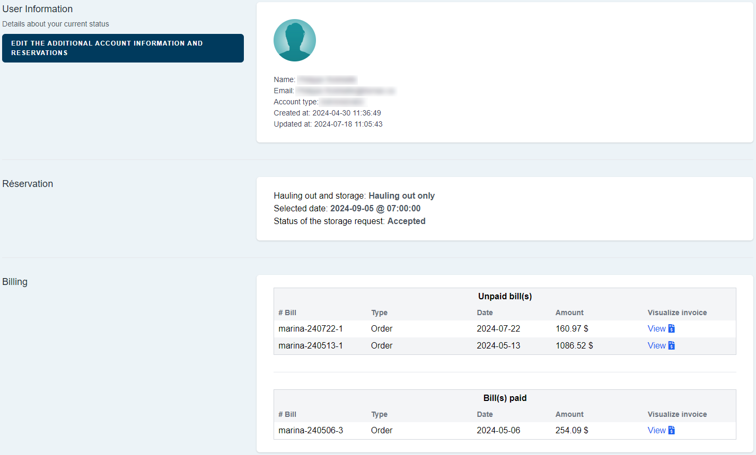Click the Hauling out only value
The width and height of the screenshot is (756, 455).
[401, 195]
